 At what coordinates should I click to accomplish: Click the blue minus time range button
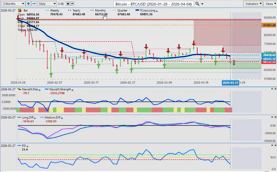[34, 4]
